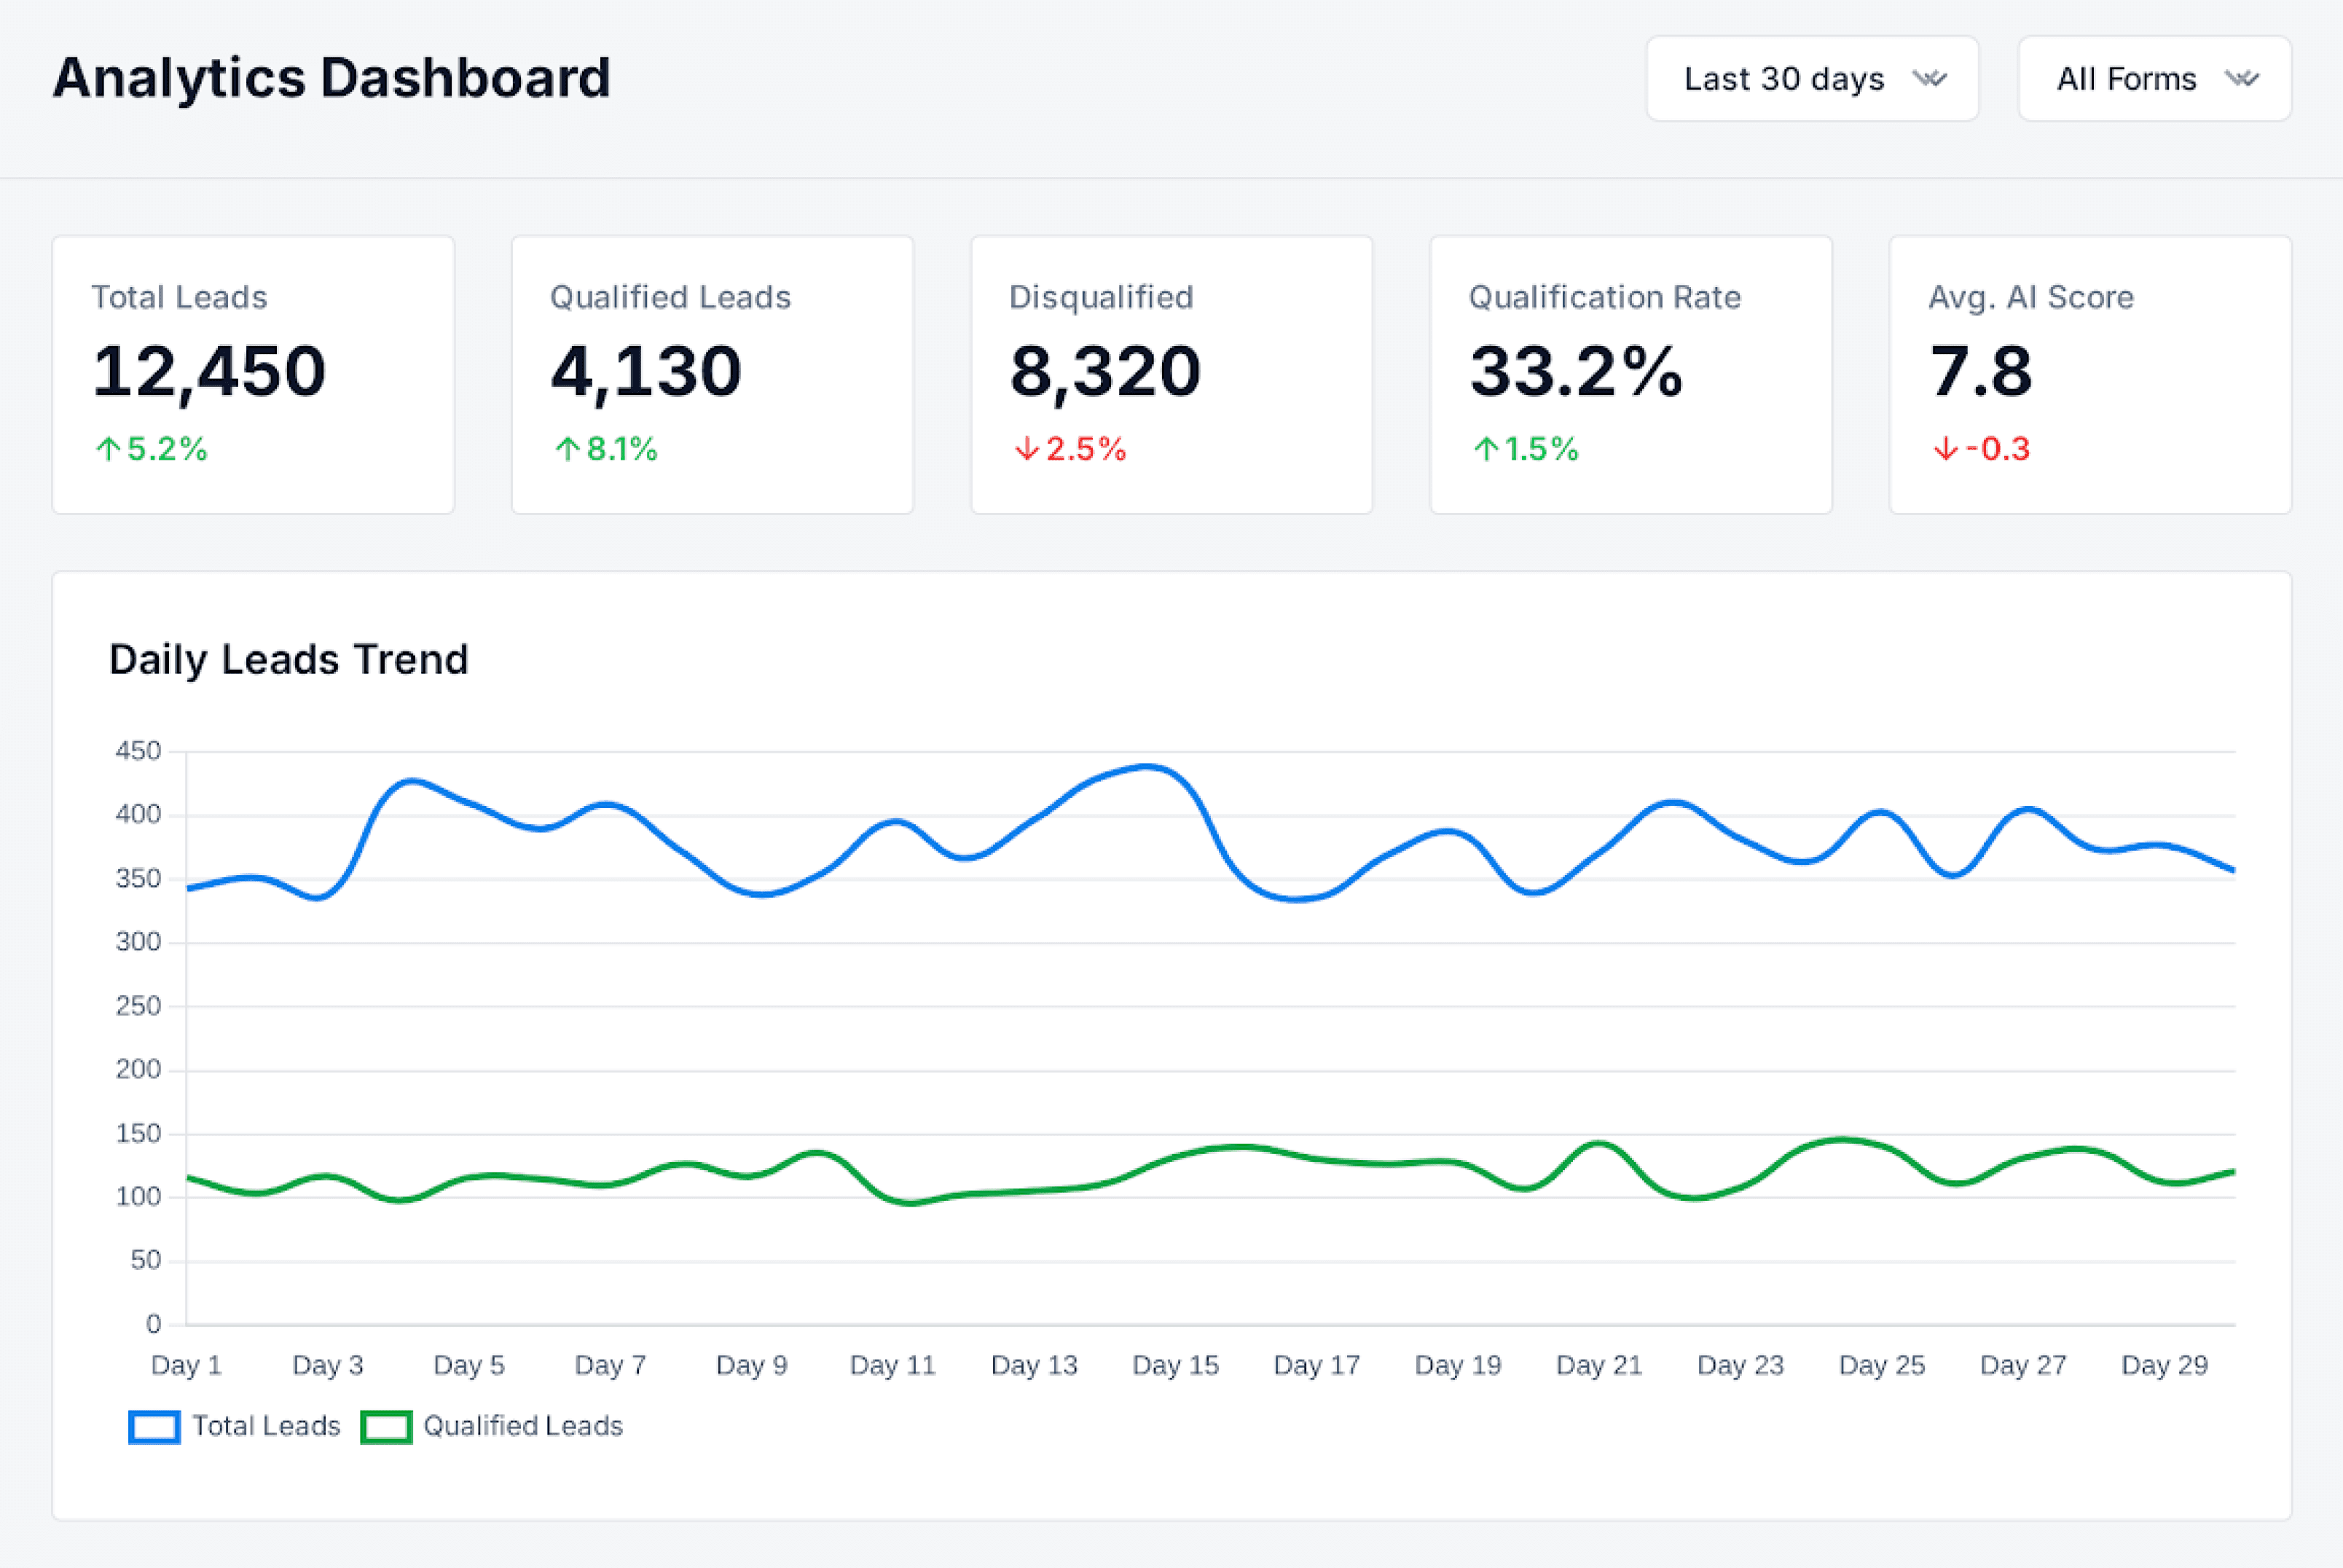
Task: Click red down arrow under Disqualified
Action: pyautogui.click(x=1027, y=449)
